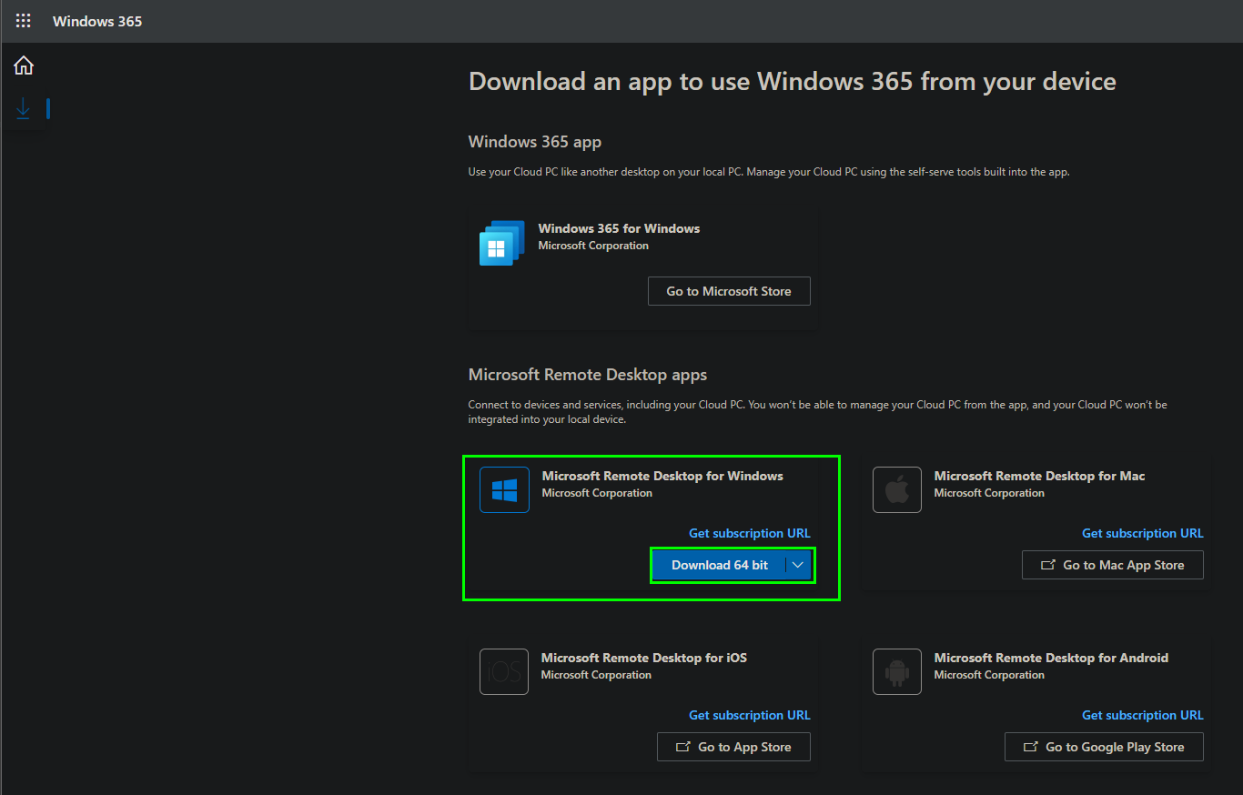
Task: Get subscription URL for iOS Remote Desktop
Action: coord(749,715)
